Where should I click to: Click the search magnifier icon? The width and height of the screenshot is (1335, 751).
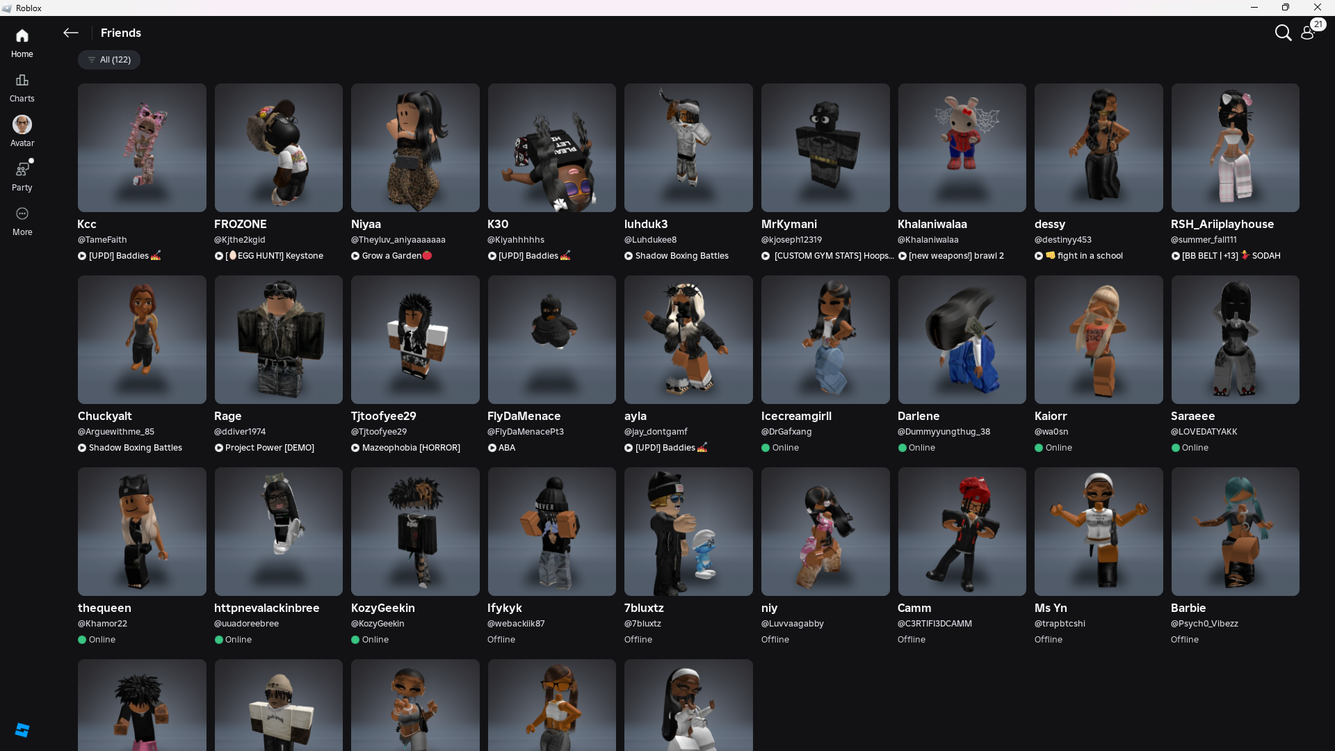1283,33
